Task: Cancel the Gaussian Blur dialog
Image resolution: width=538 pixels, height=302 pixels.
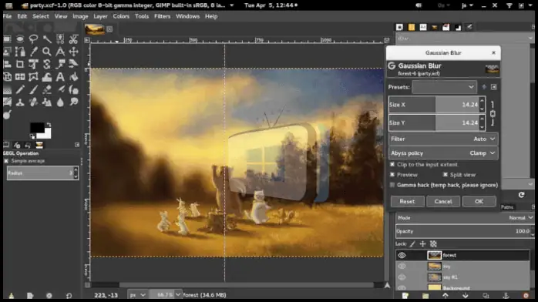Action: tap(443, 201)
